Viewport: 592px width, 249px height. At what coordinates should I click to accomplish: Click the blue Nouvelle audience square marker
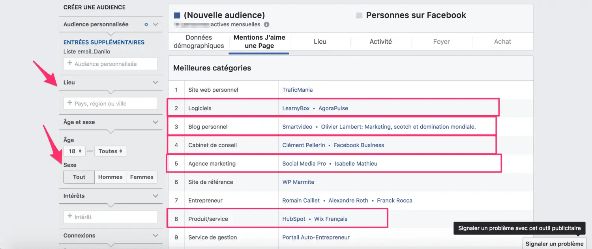177,15
